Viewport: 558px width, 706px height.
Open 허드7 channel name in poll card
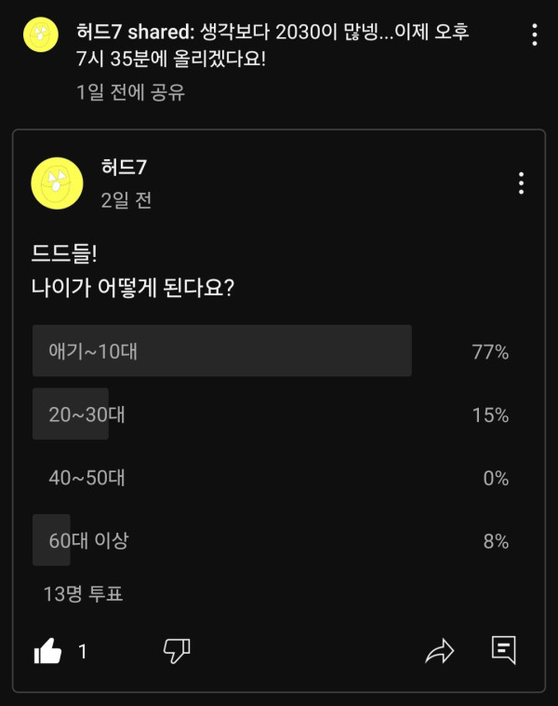coord(124,168)
